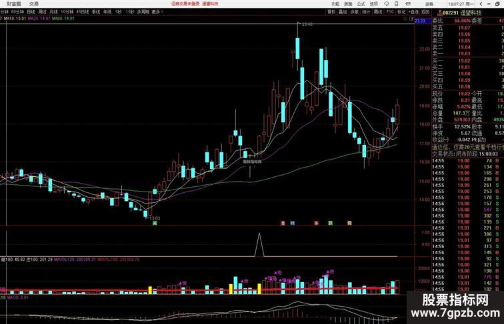Viewport: 504px width, 324px height.
Task: Switch chart to 日线 period
Action: click(31, 11)
